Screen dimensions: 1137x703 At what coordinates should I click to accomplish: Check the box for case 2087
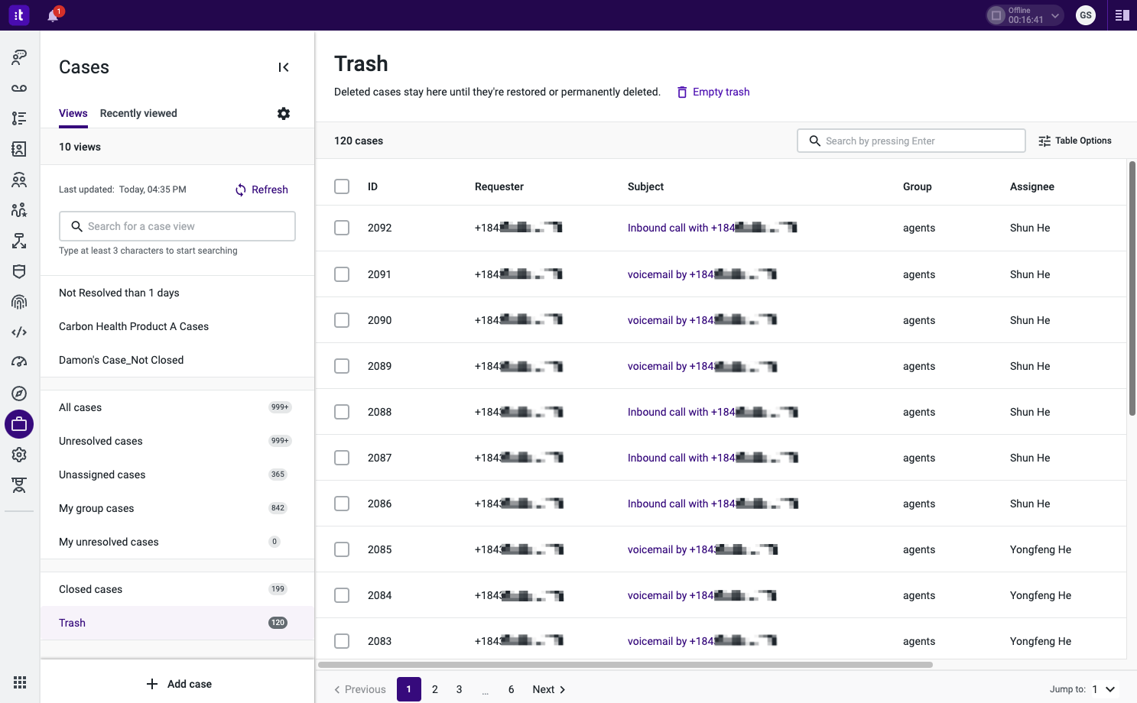coord(342,458)
